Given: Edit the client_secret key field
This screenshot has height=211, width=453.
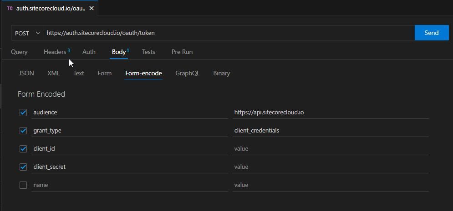Looking at the screenshot, I should pyautogui.click(x=129, y=167).
